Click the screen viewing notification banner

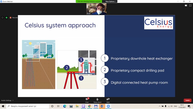[x=89, y=2]
